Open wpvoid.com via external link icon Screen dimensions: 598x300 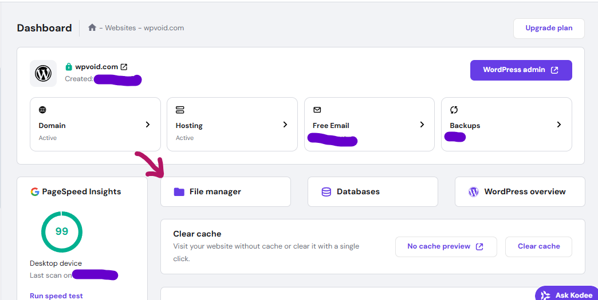[x=124, y=67]
